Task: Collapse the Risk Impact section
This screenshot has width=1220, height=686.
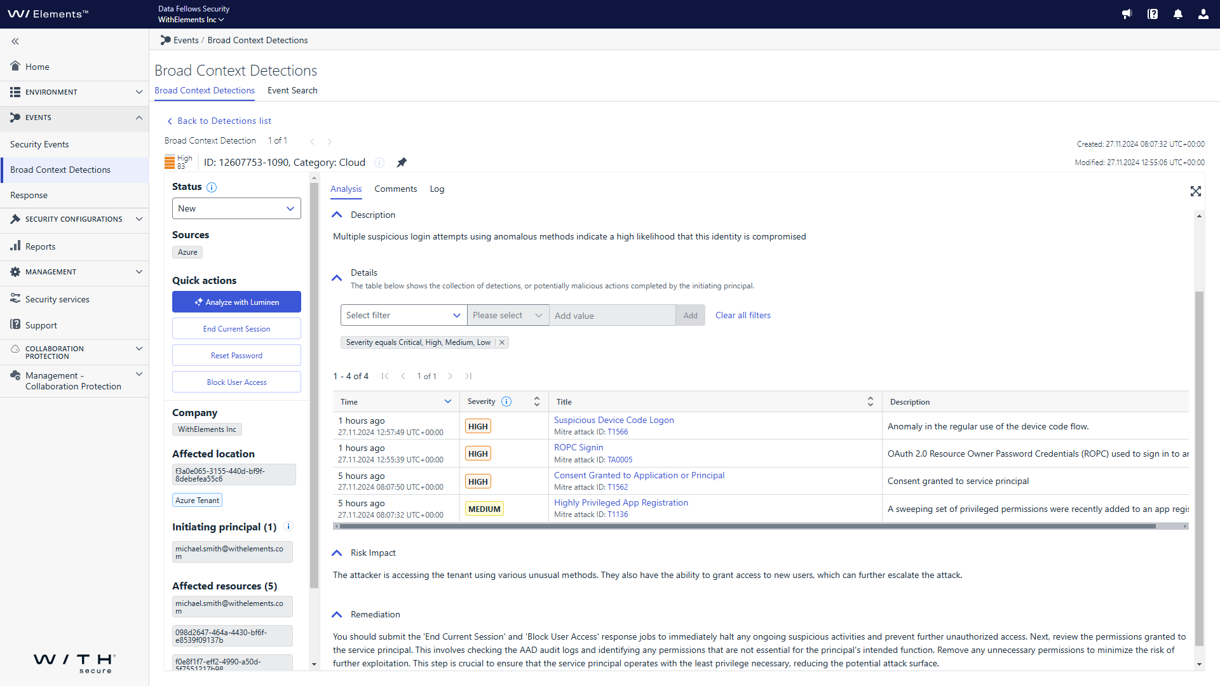Action: click(337, 553)
